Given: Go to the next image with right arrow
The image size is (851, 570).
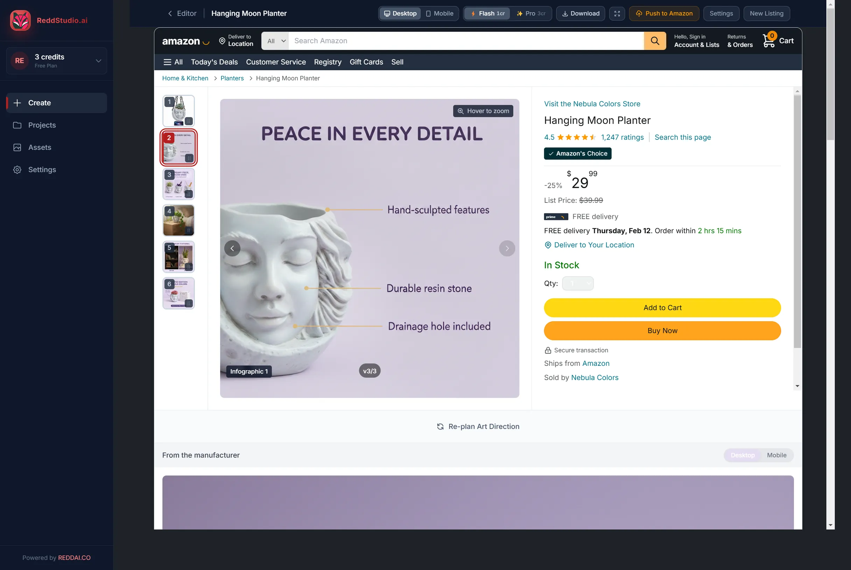Looking at the screenshot, I should tap(507, 248).
